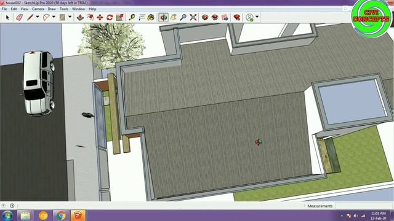This screenshot has height=221, width=394.
Task: Open the View menu
Action: [25, 9]
